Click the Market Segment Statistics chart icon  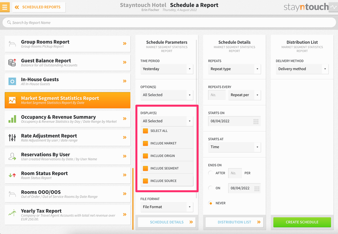12,100
